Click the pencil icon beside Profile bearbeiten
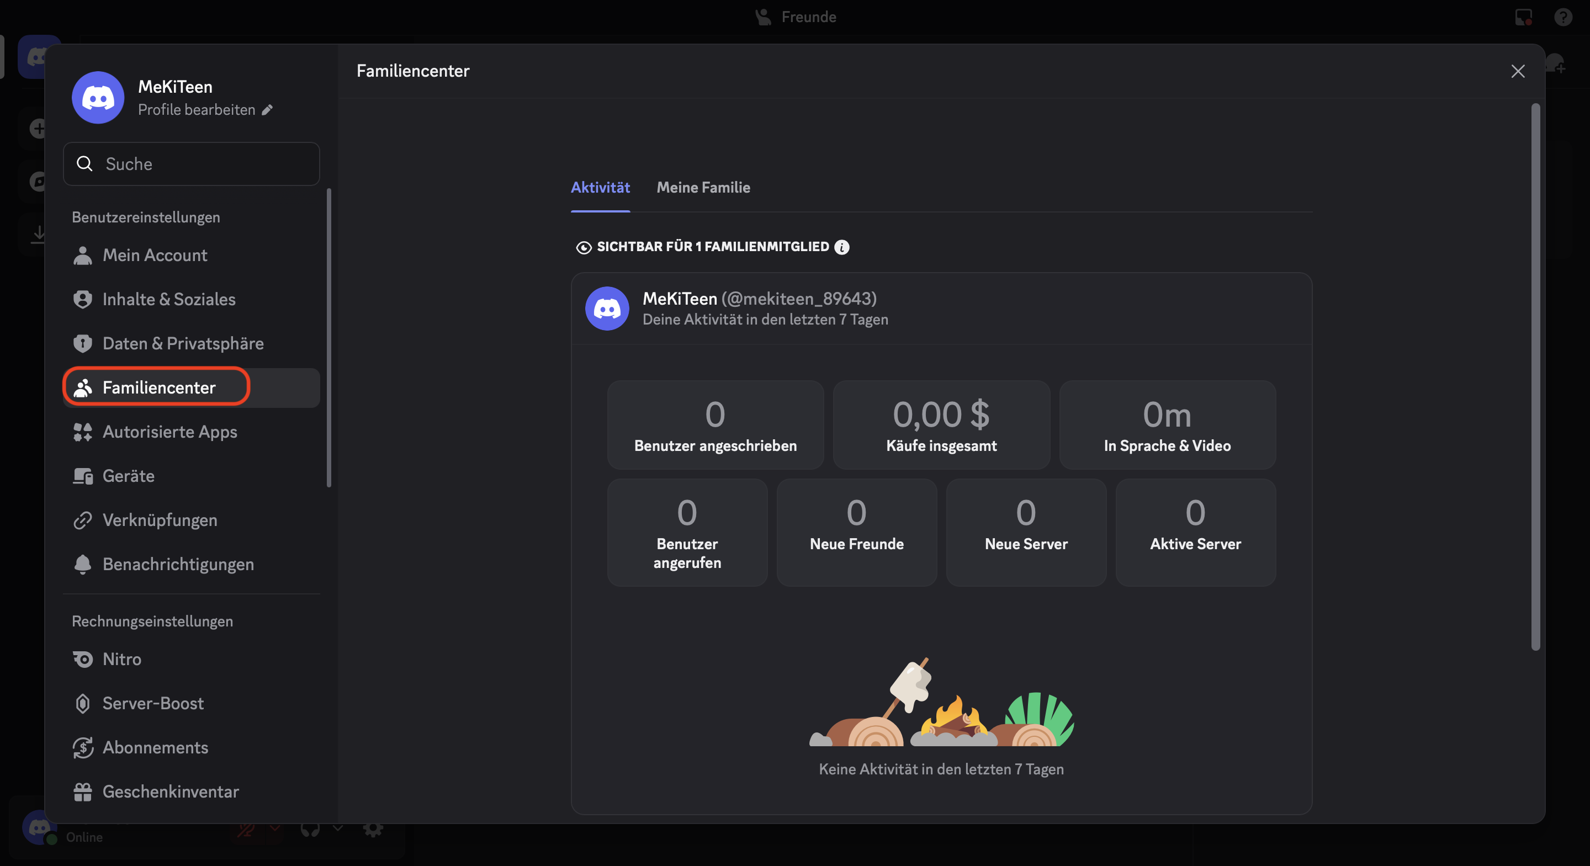The image size is (1590, 866). point(267,110)
